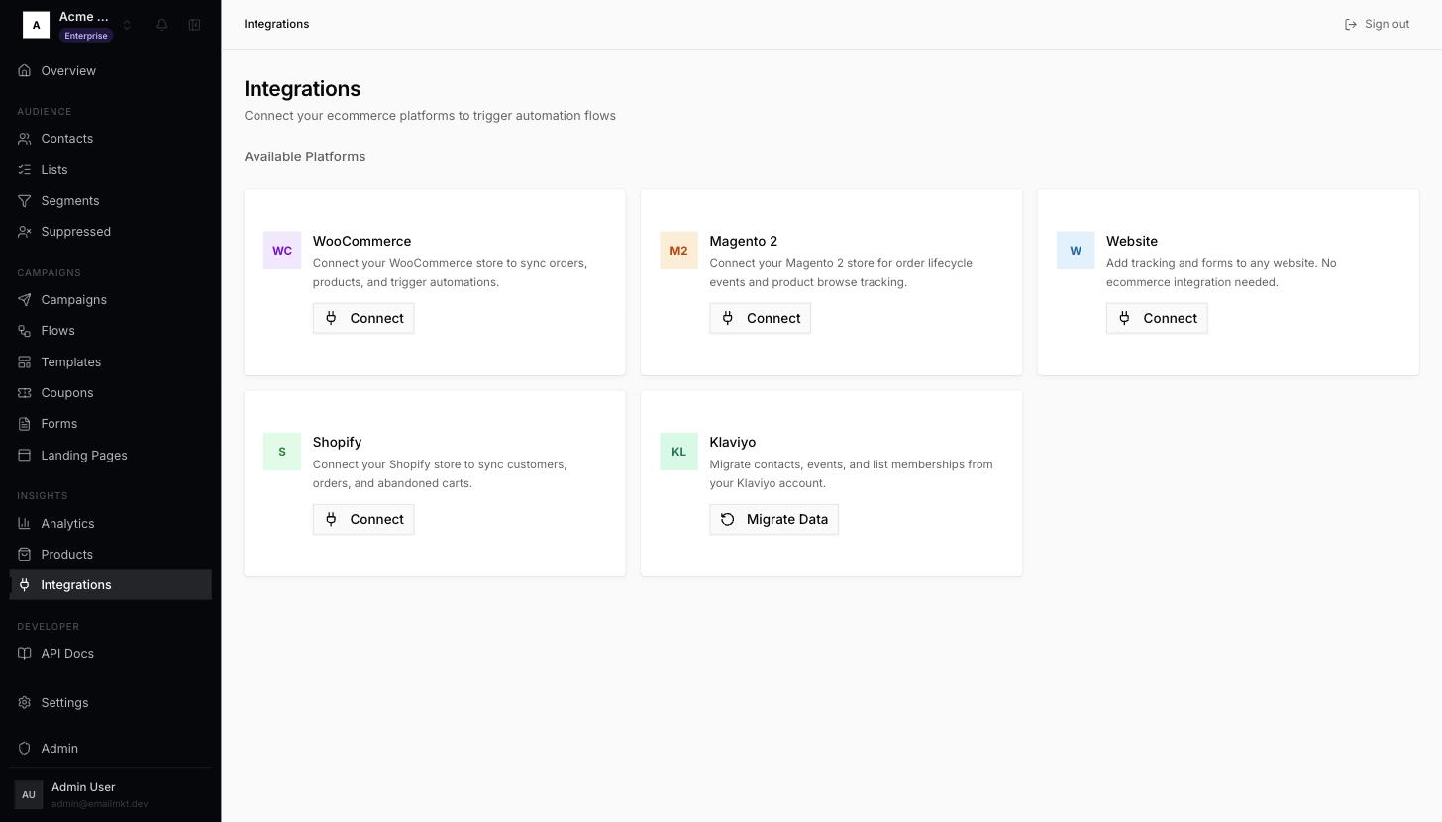Click the Coupons ticket icon
The width and height of the screenshot is (1442, 822).
point(25,393)
